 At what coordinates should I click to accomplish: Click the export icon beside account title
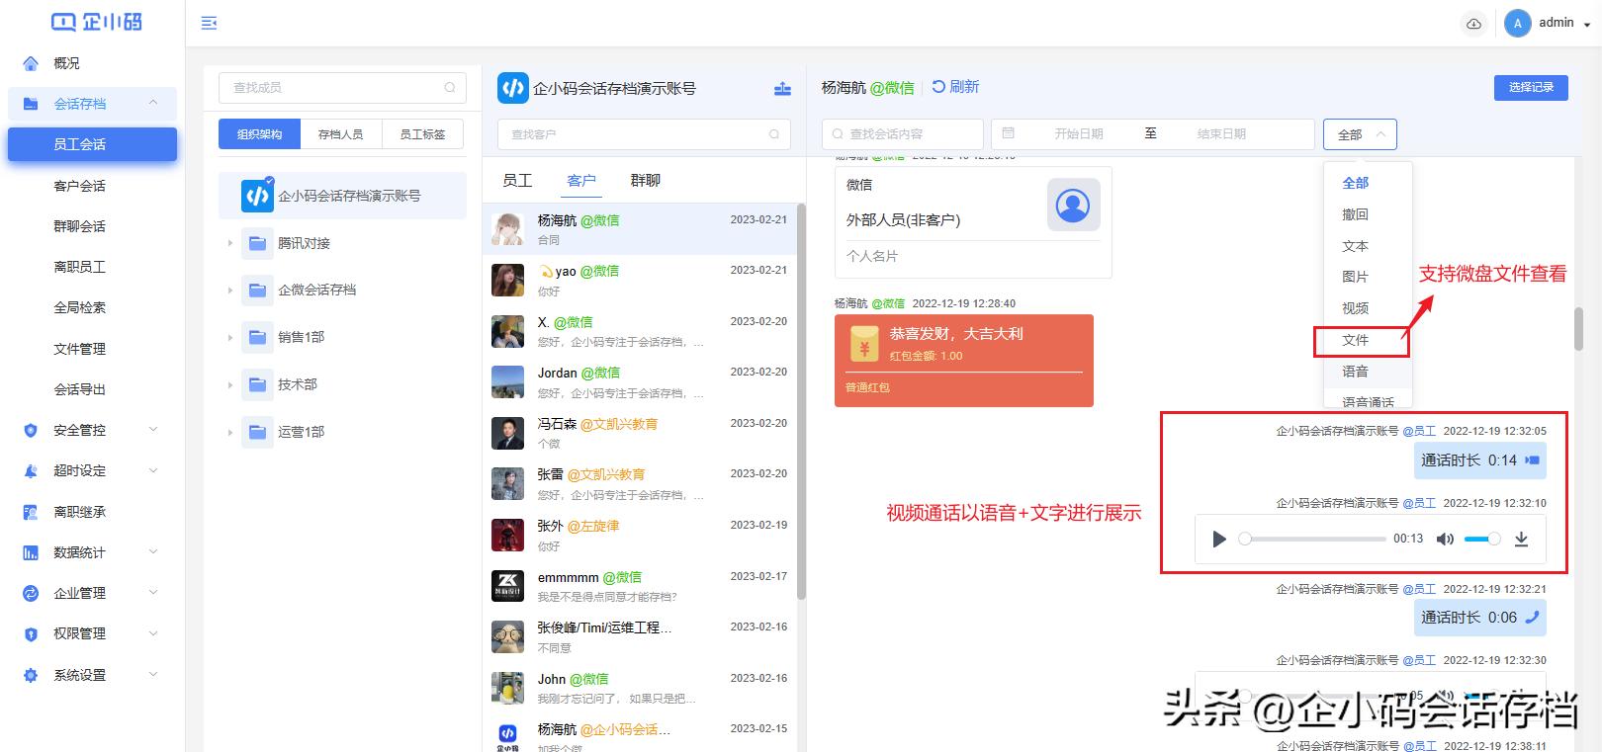[x=782, y=89]
